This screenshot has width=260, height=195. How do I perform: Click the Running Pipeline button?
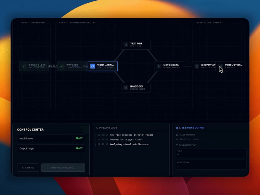point(63,168)
